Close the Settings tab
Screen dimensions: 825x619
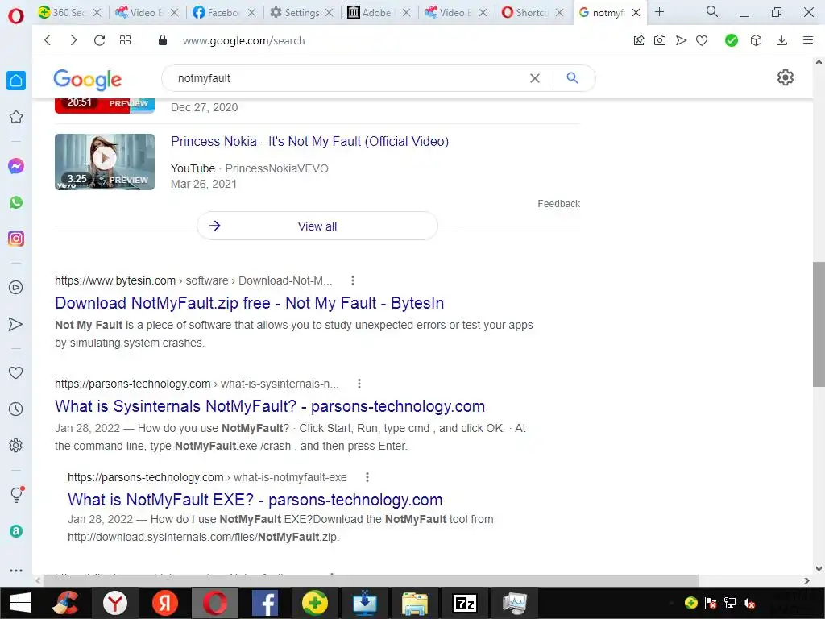(x=330, y=12)
